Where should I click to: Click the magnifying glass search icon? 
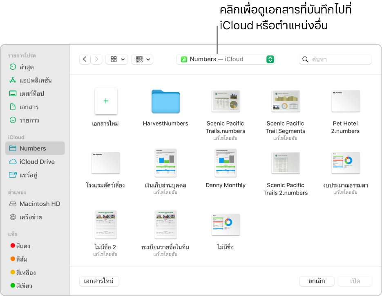(305, 59)
